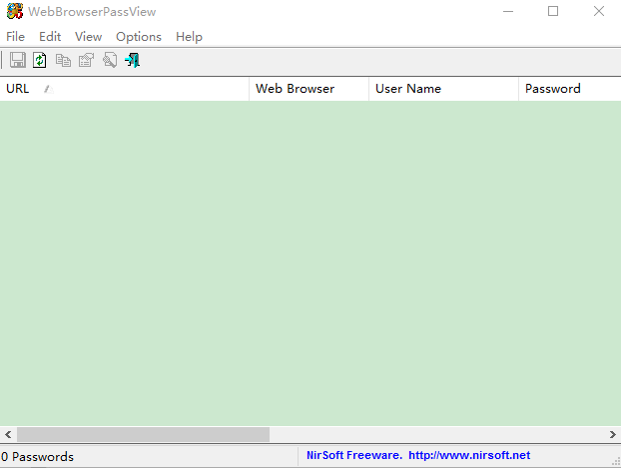The height and width of the screenshot is (468, 621).
Task: Click the WebBrowserPassView app icon in title bar
Action: pyautogui.click(x=14, y=12)
